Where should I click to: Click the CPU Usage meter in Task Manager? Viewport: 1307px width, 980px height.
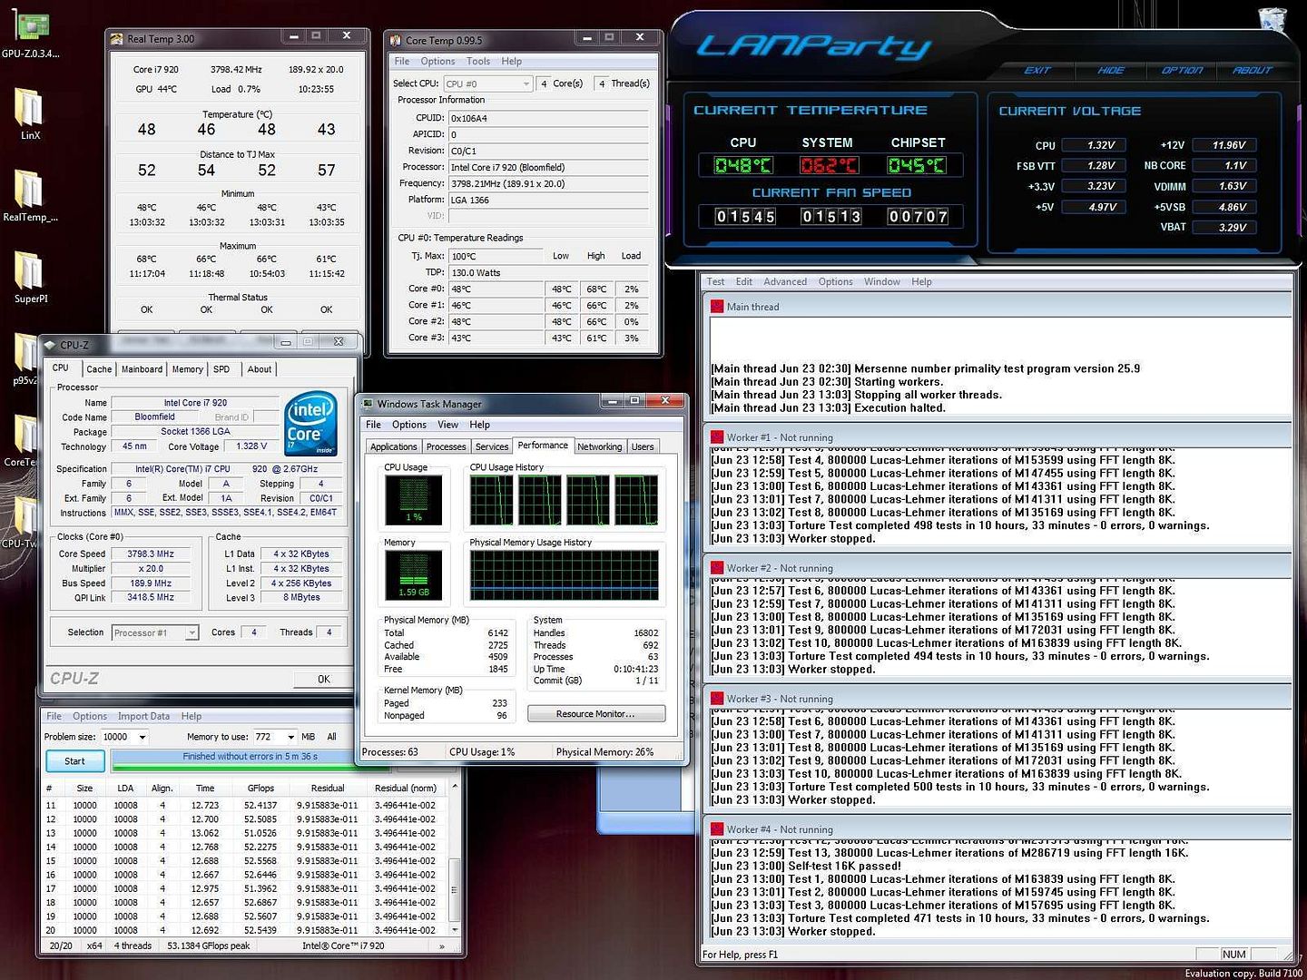click(x=414, y=500)
